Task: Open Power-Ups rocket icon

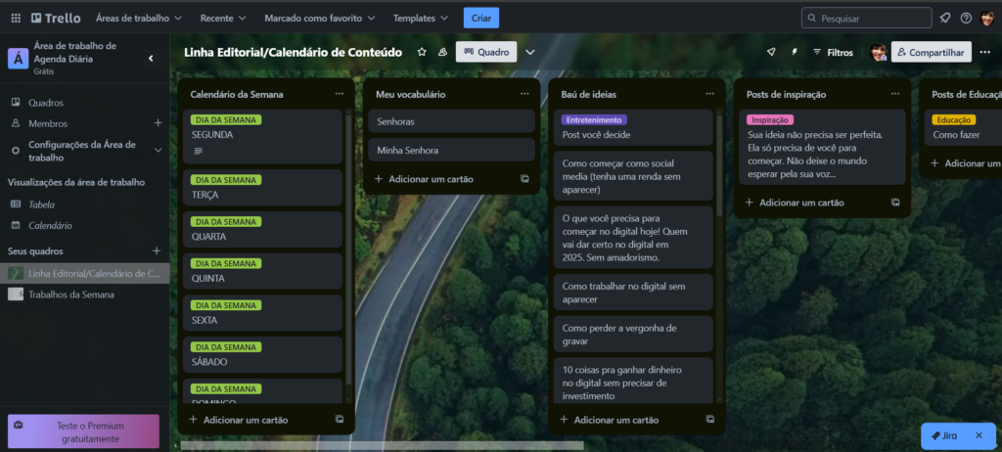Action: (x=771, y=52)
